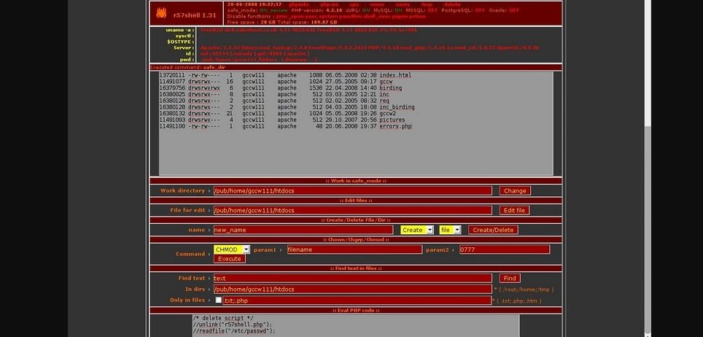This screenshot has height=337, width=703.
Task: Focus the param2 0777 field
Action: pos(505,249)
